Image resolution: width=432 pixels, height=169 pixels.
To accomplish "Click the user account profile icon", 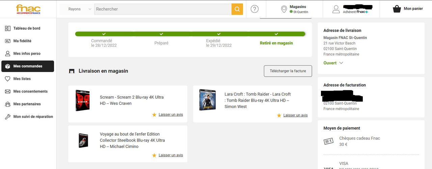I will coord(336,9).
